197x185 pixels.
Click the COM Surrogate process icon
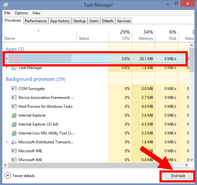[x=14, y=89]
